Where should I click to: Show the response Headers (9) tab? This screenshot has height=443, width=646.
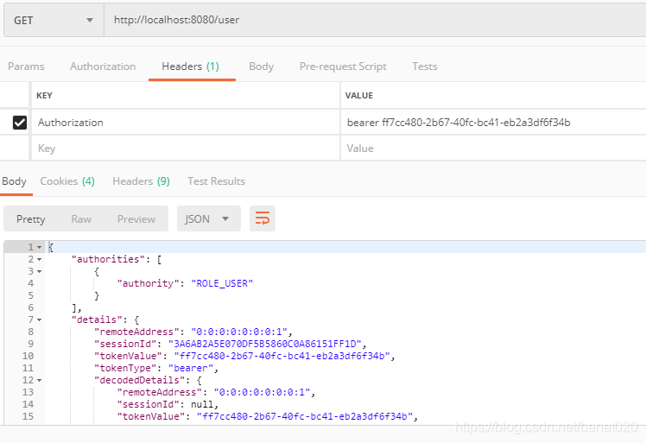coord(141,181)
